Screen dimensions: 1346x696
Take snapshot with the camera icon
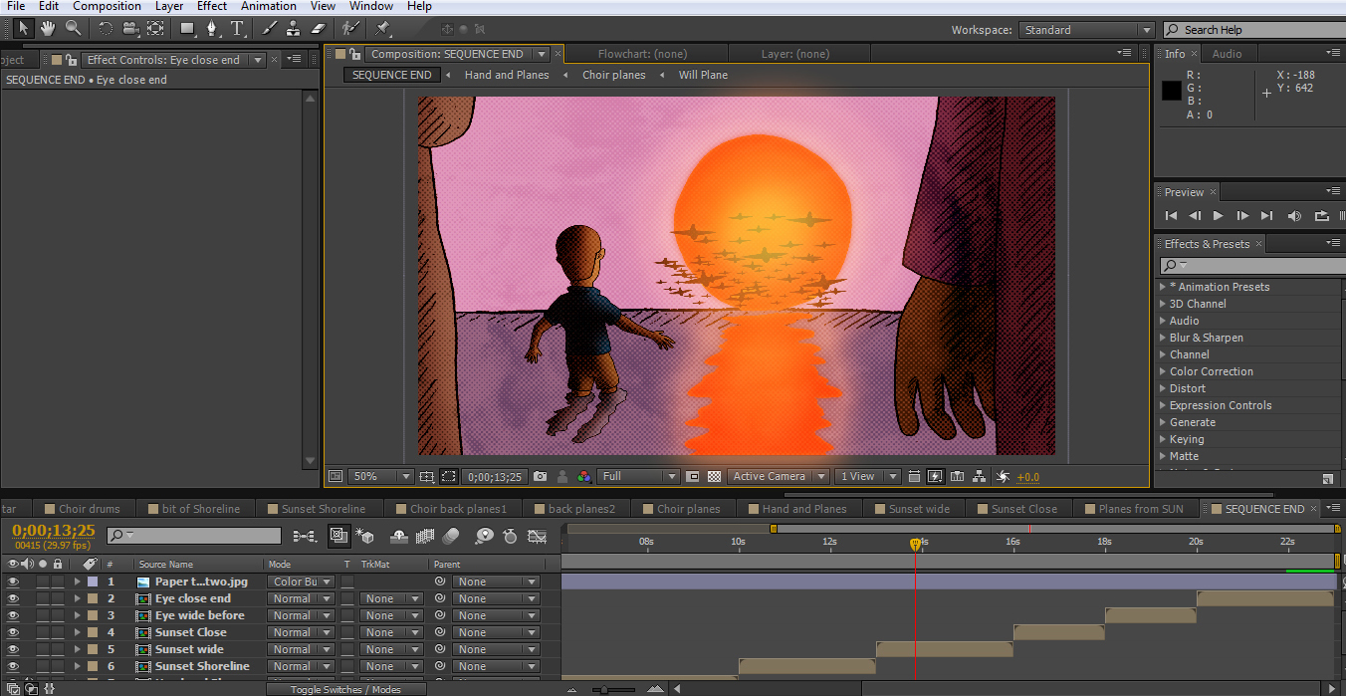pyautogui.click(x=540, y=477)
